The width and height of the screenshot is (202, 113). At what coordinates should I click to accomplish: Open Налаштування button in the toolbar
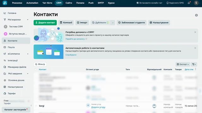(x=159, y=23)
